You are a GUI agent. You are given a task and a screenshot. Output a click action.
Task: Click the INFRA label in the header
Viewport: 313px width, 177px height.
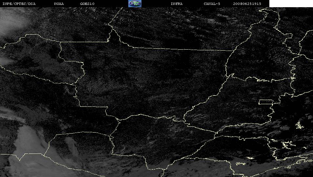(x=177, y=4)
